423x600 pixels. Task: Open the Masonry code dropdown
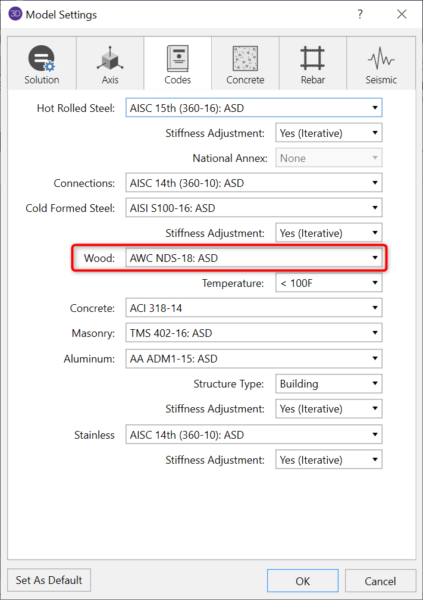(253, 333)
